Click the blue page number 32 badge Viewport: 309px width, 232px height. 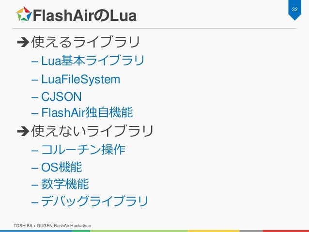click(294, 10)
